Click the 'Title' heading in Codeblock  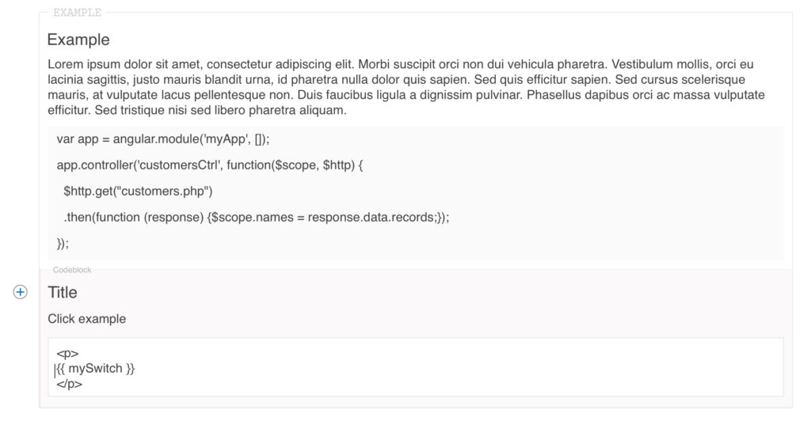coord(62,292)
